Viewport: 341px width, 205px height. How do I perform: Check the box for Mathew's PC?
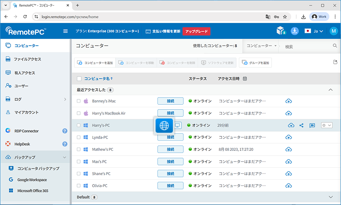(x=78, y=150)
